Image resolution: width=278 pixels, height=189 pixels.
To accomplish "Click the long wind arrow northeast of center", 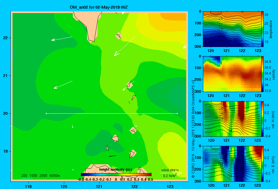I will click(124, 46).
